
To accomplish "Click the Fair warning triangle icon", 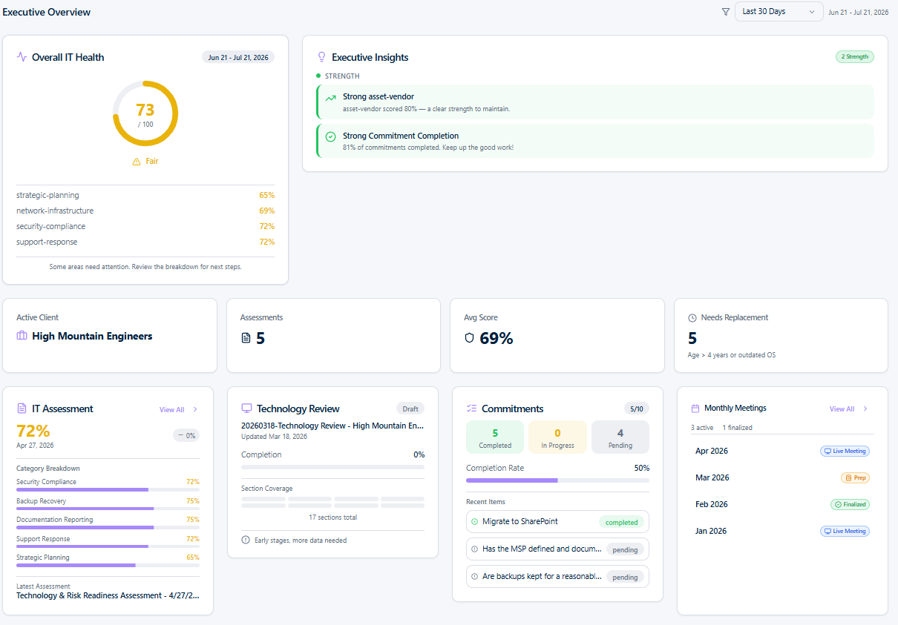I will [137, 161].
